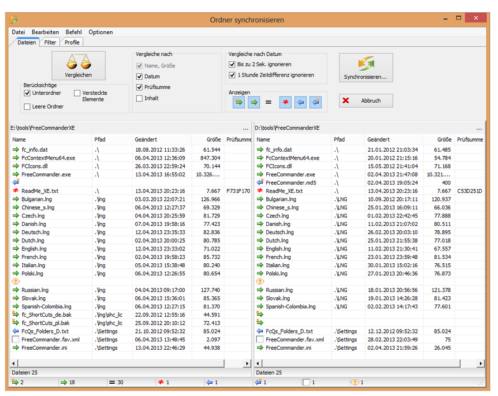Browse for right folder with ellipsis button
Viewport: 498px width, 396px height.
pos(479,128)
